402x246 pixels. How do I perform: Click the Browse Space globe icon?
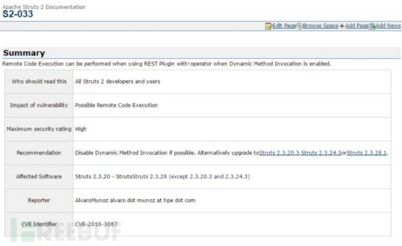pyautogui.click(x=299, y=26)
